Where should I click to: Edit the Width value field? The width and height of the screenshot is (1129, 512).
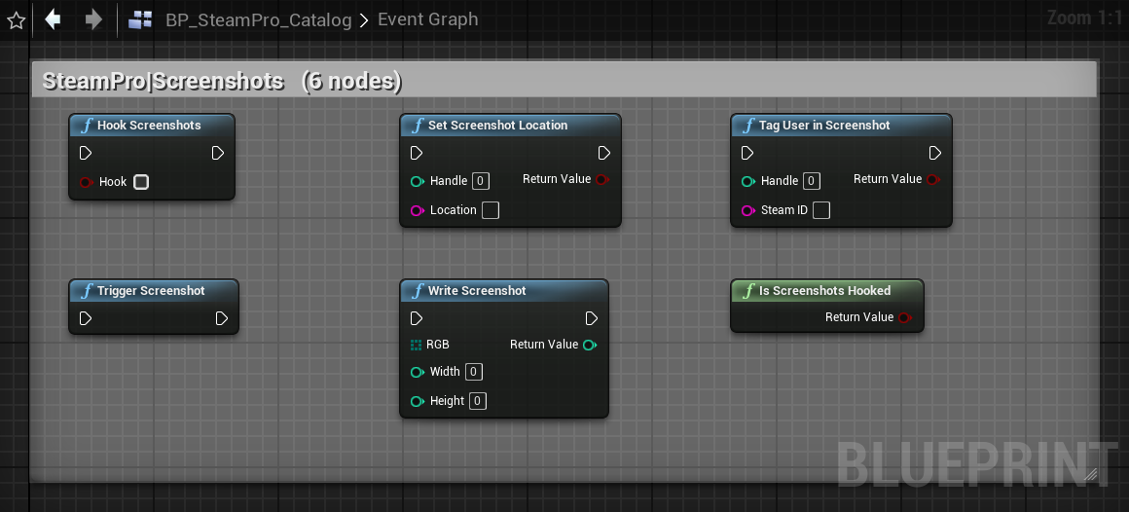pyautogui.click(x=474, y=372)
